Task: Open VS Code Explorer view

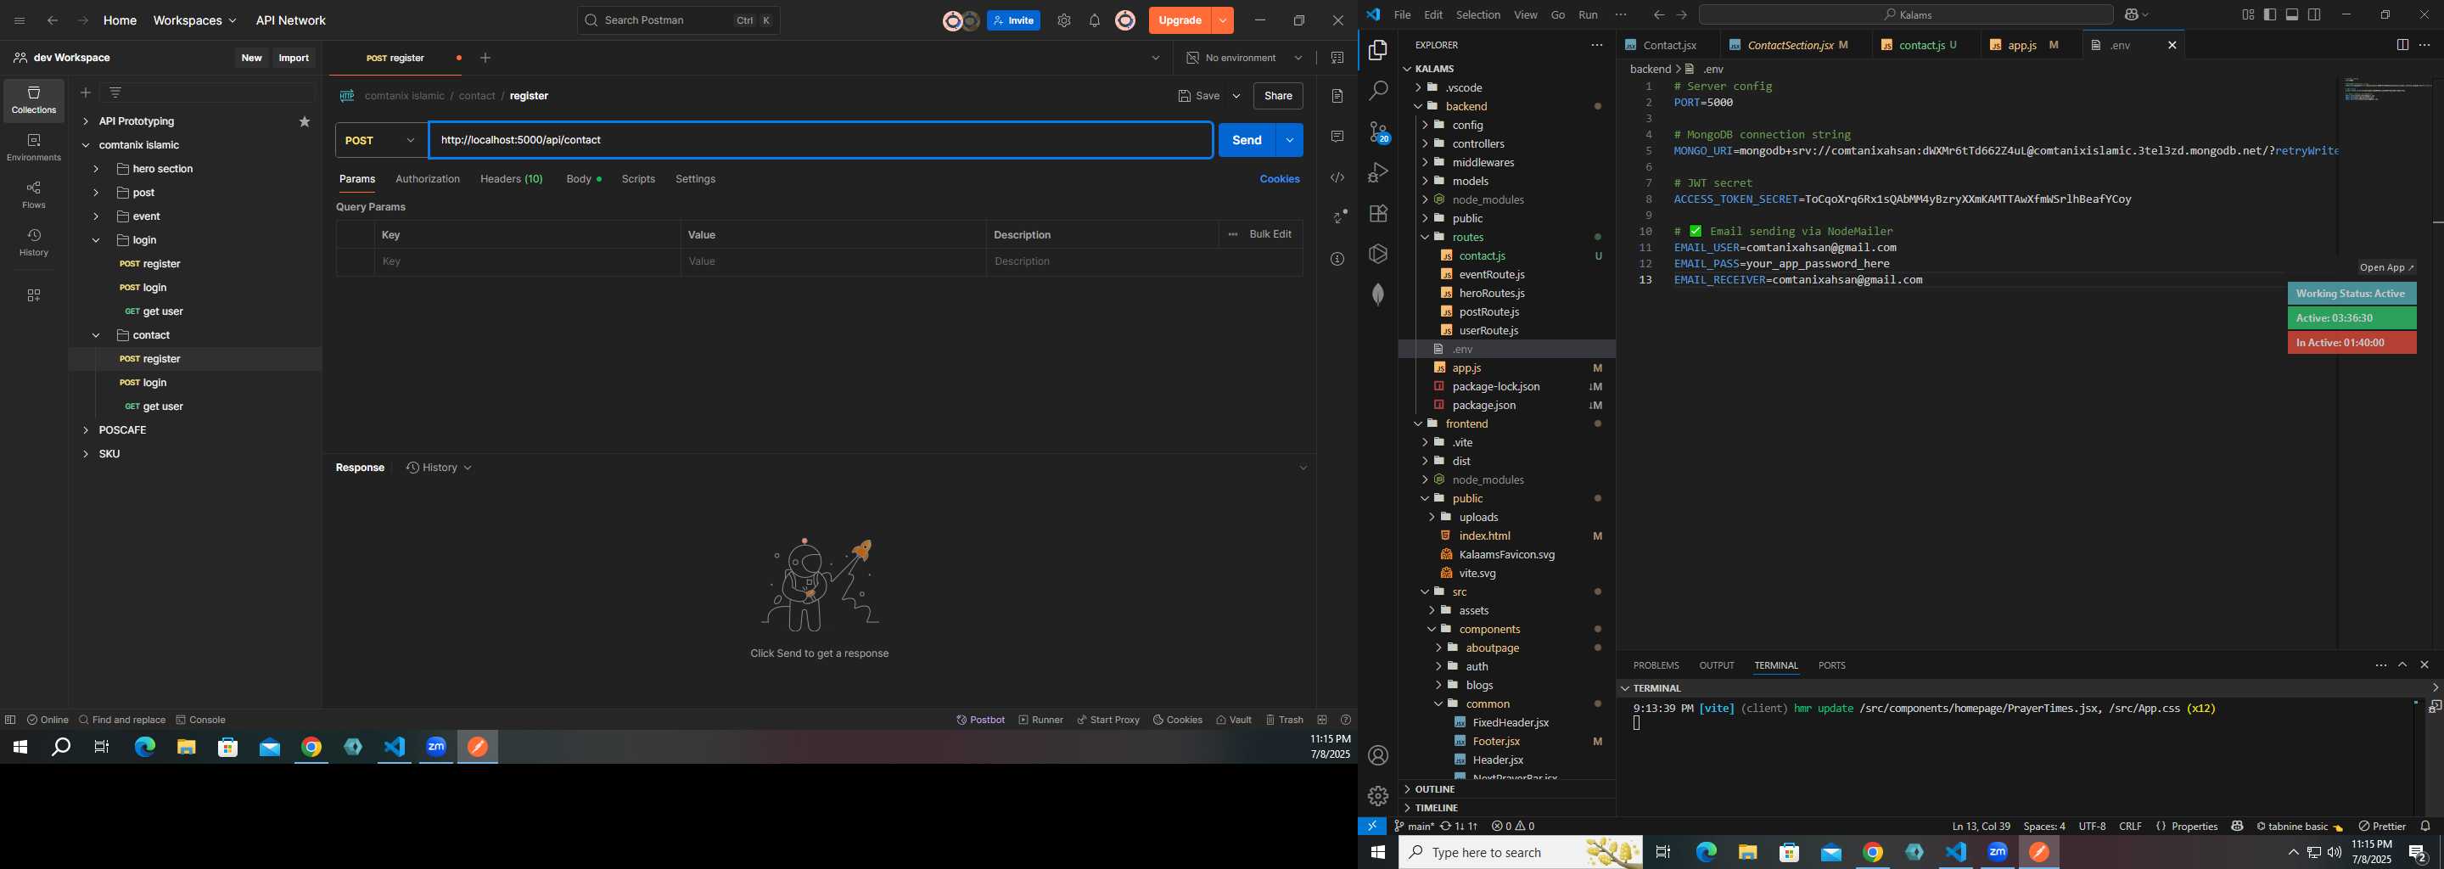Action: pos(1378,50)
